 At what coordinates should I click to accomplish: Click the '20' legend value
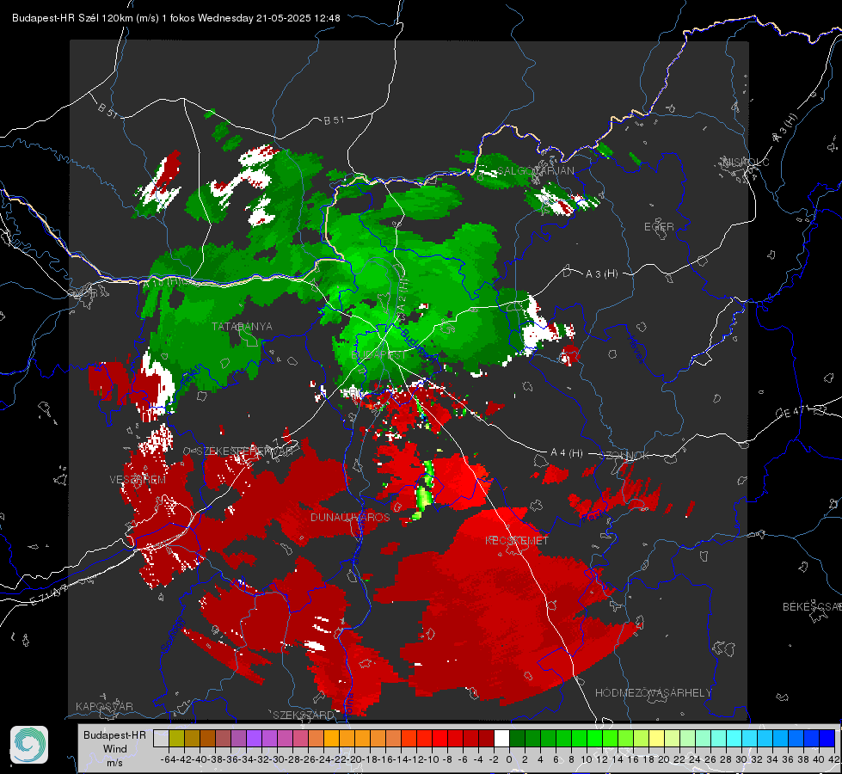[x=664, y=759]
